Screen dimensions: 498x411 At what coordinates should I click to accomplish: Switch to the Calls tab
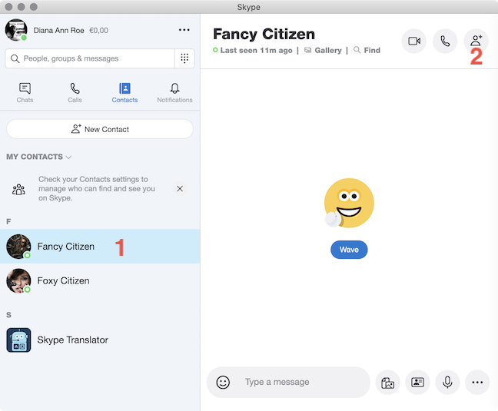75,93
